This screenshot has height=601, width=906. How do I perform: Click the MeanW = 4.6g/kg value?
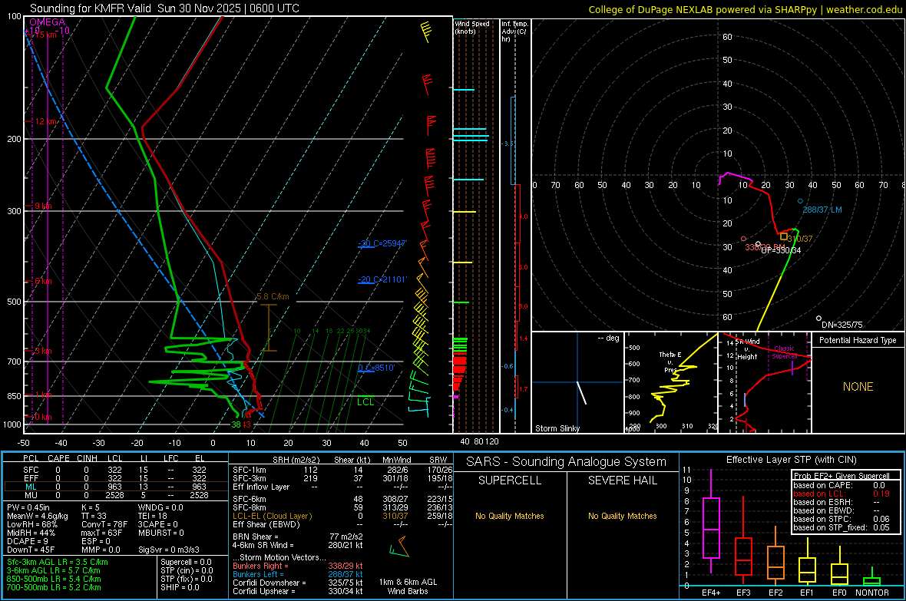click(x=38, y=516)
